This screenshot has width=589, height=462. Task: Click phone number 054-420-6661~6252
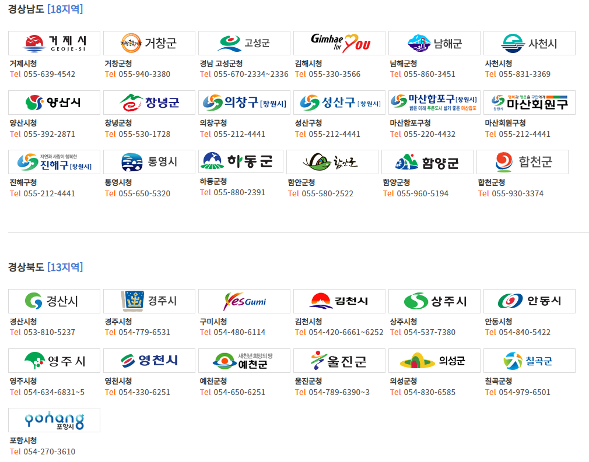point(346,333)
